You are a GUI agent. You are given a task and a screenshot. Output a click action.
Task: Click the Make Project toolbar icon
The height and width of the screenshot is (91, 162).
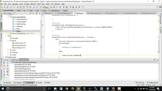[x=40, y=7]
